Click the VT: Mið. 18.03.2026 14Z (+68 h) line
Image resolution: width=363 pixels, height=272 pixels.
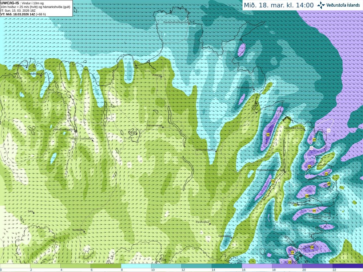click(23, 14)
